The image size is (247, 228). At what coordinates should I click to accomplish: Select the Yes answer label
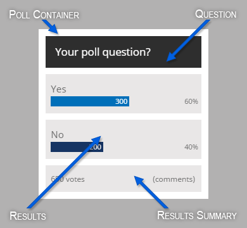58,89
